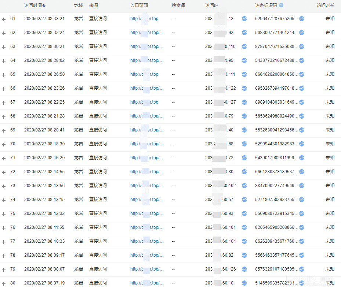Click the trend icon after visitor ID 5658624988024490
Screen dimensions: 341x290
tap(301, 116)
